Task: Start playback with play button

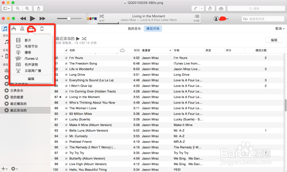Action: click(x=33, y=18)
